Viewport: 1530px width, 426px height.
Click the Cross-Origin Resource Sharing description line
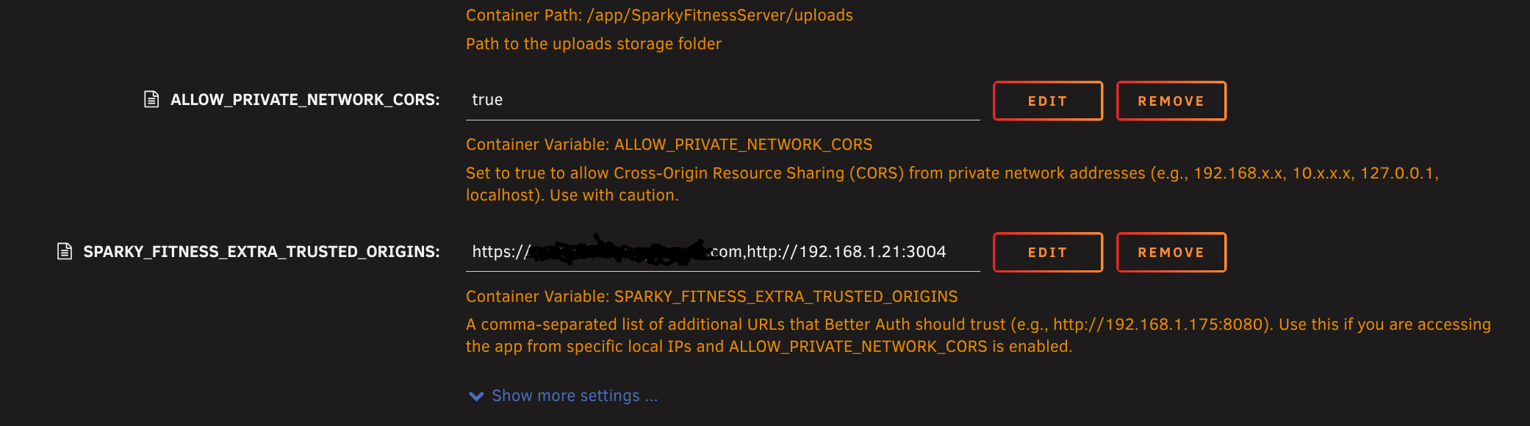click(952, 173)
